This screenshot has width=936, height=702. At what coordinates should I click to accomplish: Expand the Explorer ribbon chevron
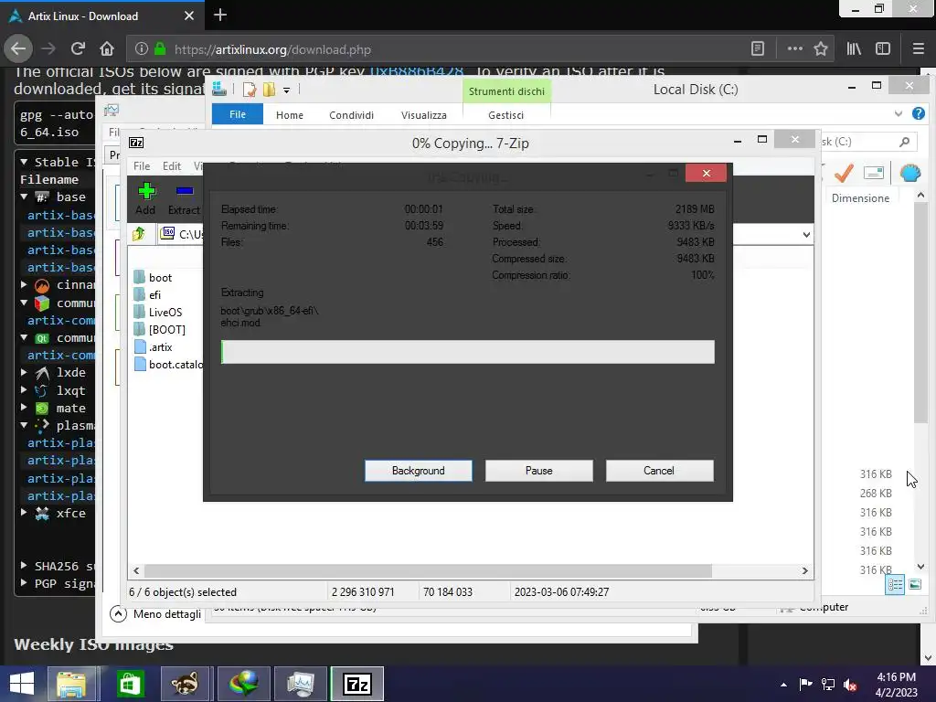click(899, 113)
